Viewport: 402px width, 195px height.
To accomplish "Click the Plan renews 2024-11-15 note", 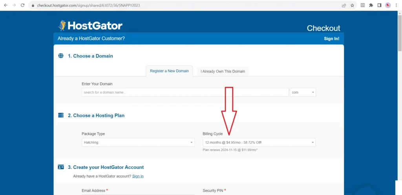I will tap(230, 150).
